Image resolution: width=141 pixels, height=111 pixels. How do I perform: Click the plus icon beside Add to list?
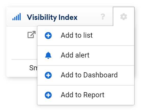48,35
